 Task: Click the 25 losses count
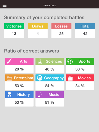61,34
